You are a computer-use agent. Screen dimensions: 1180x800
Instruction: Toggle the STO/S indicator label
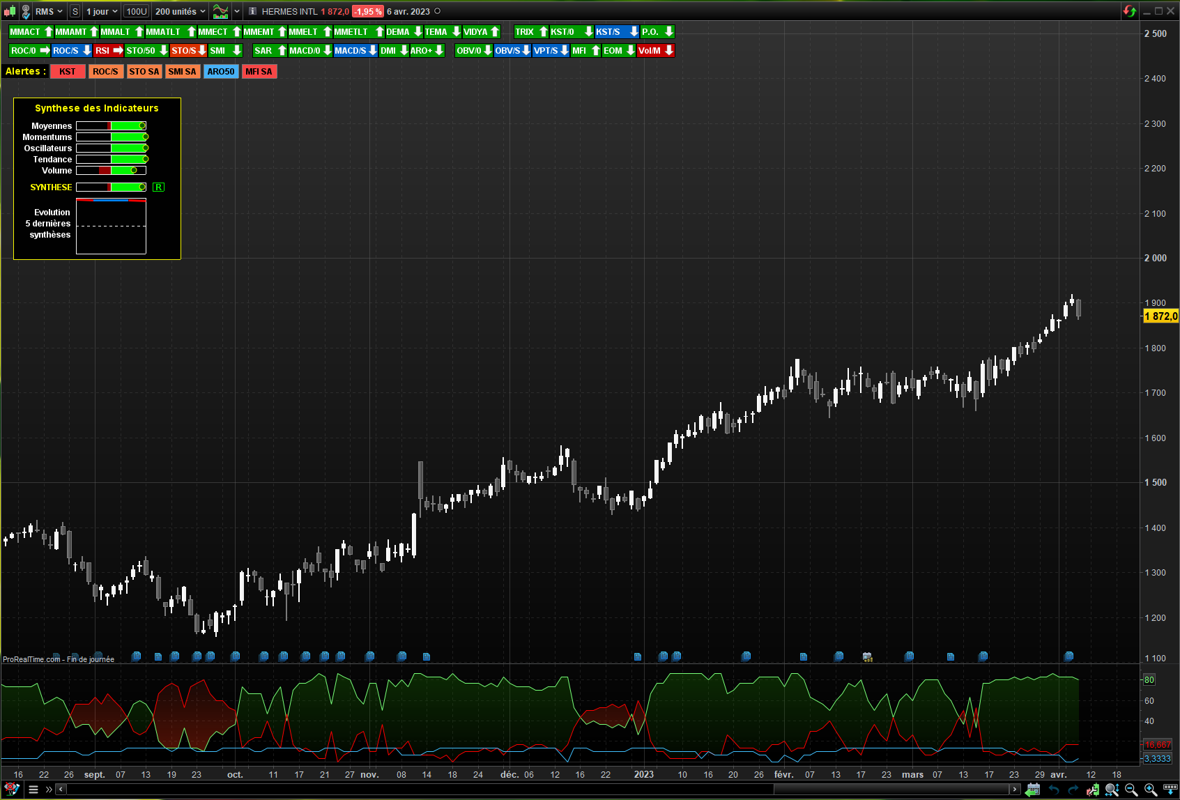tap(188, 50)
